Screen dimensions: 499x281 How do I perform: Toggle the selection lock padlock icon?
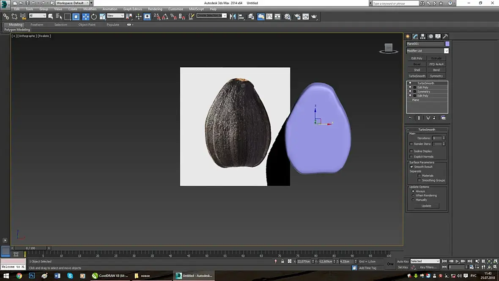pyautogui.click(x=282, y=262)
